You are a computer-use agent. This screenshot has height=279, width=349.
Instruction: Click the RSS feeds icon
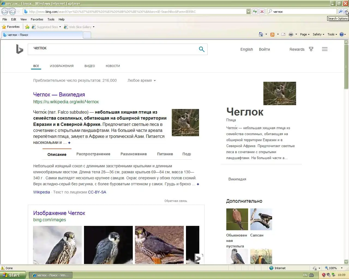tap(272, 34)
